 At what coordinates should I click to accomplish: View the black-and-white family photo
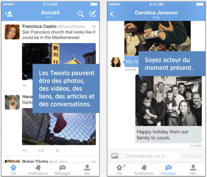[x=169, y=101]
